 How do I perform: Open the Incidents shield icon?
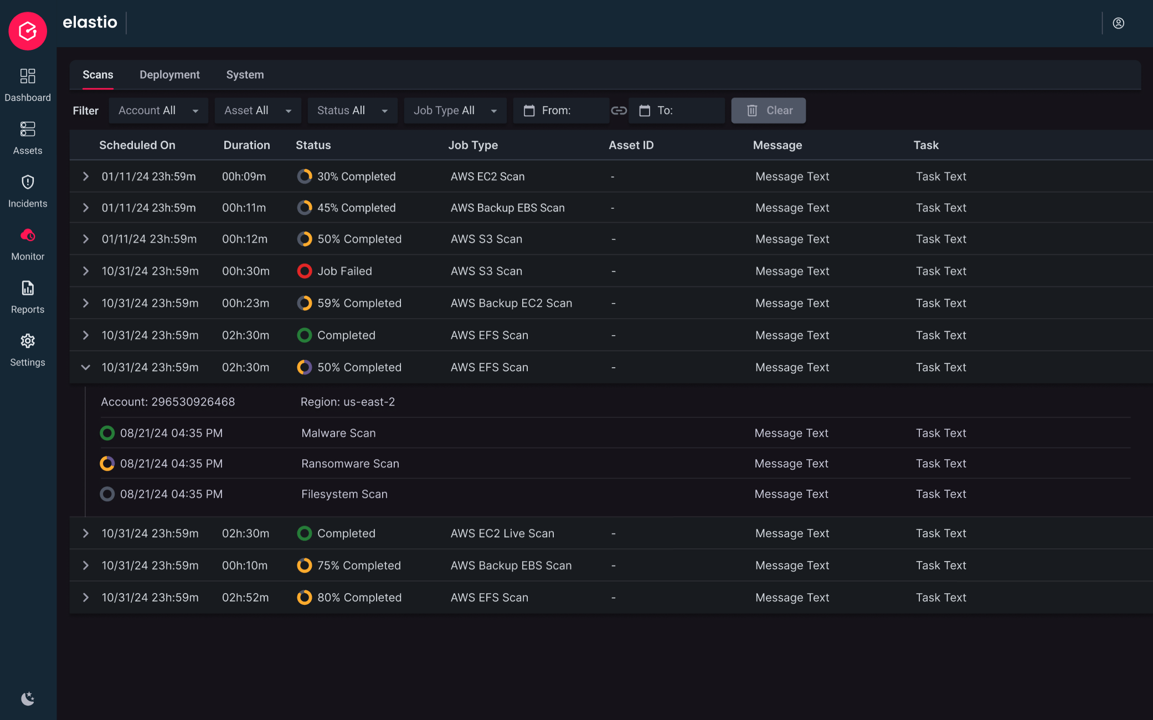click(x=28, y=182)
